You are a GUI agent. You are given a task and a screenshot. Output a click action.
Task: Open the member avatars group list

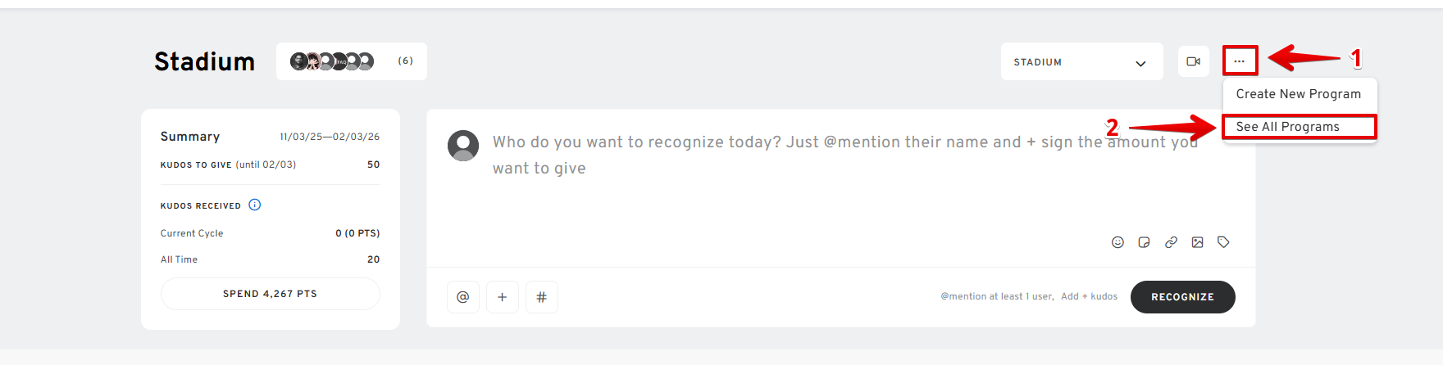(x=332, y=61)
